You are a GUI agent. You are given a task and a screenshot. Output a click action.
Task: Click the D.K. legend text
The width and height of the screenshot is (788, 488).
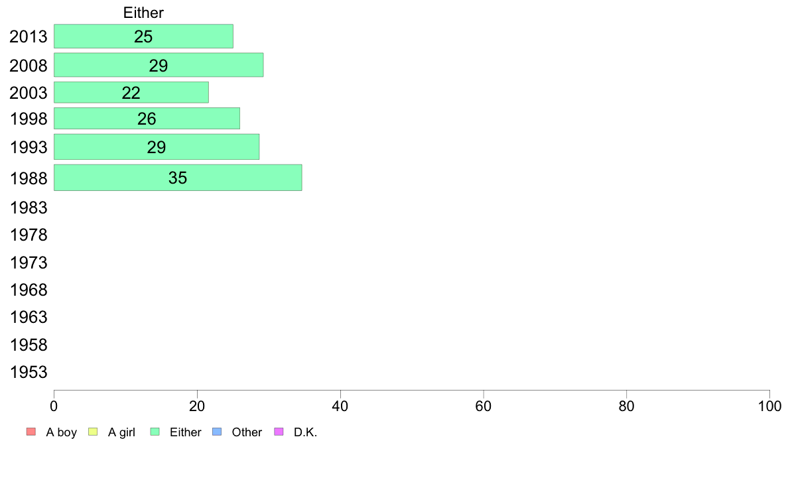pos(306,432)
